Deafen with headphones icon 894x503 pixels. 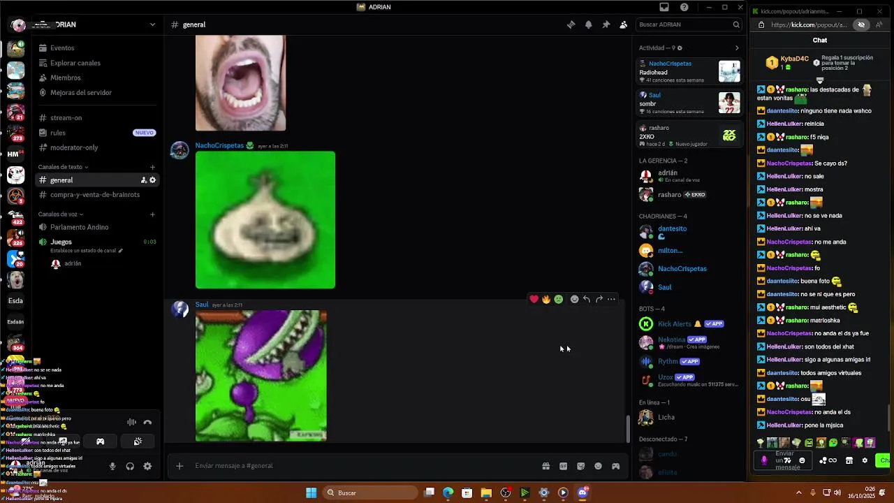(x=130, y=466)
